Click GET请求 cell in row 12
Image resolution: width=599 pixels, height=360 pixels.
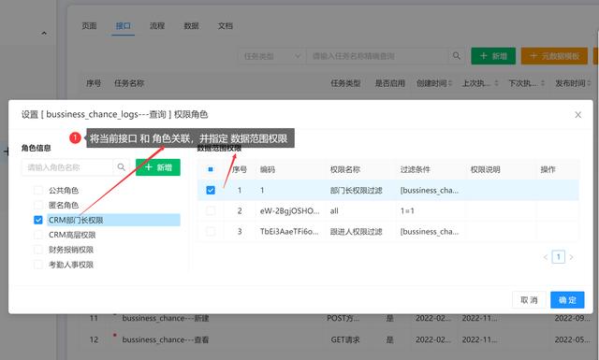pos(345,339)
